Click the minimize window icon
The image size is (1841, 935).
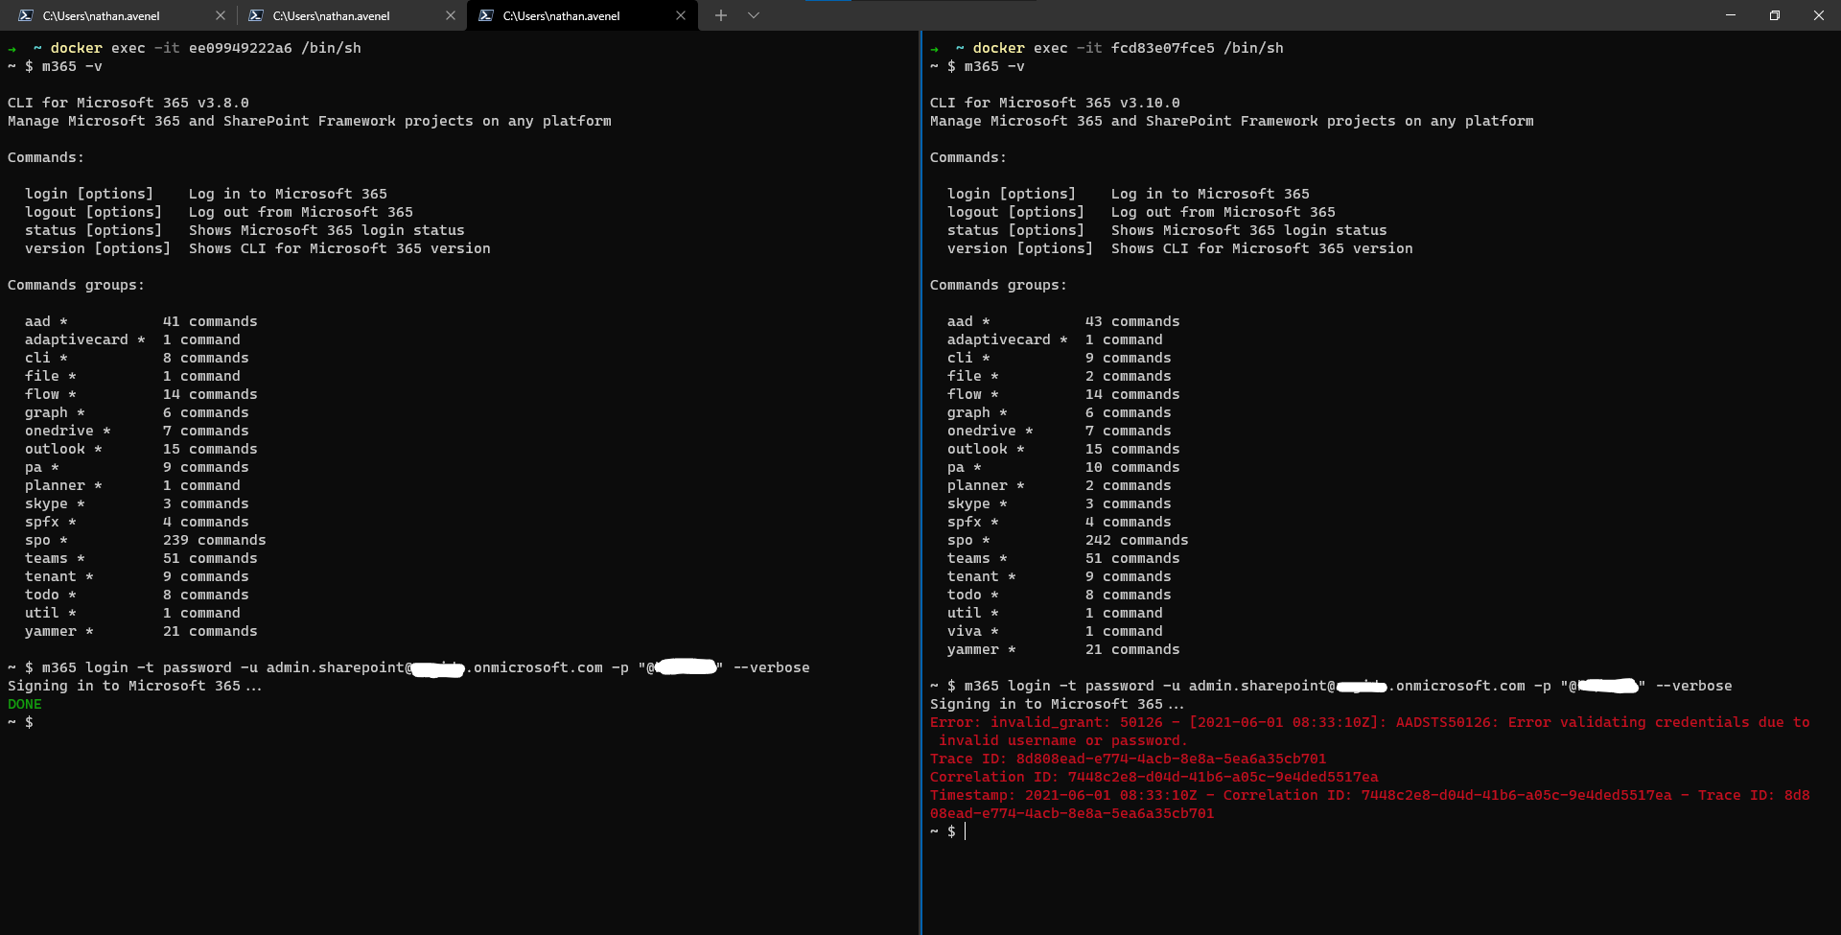click(x=1730, y=15)
